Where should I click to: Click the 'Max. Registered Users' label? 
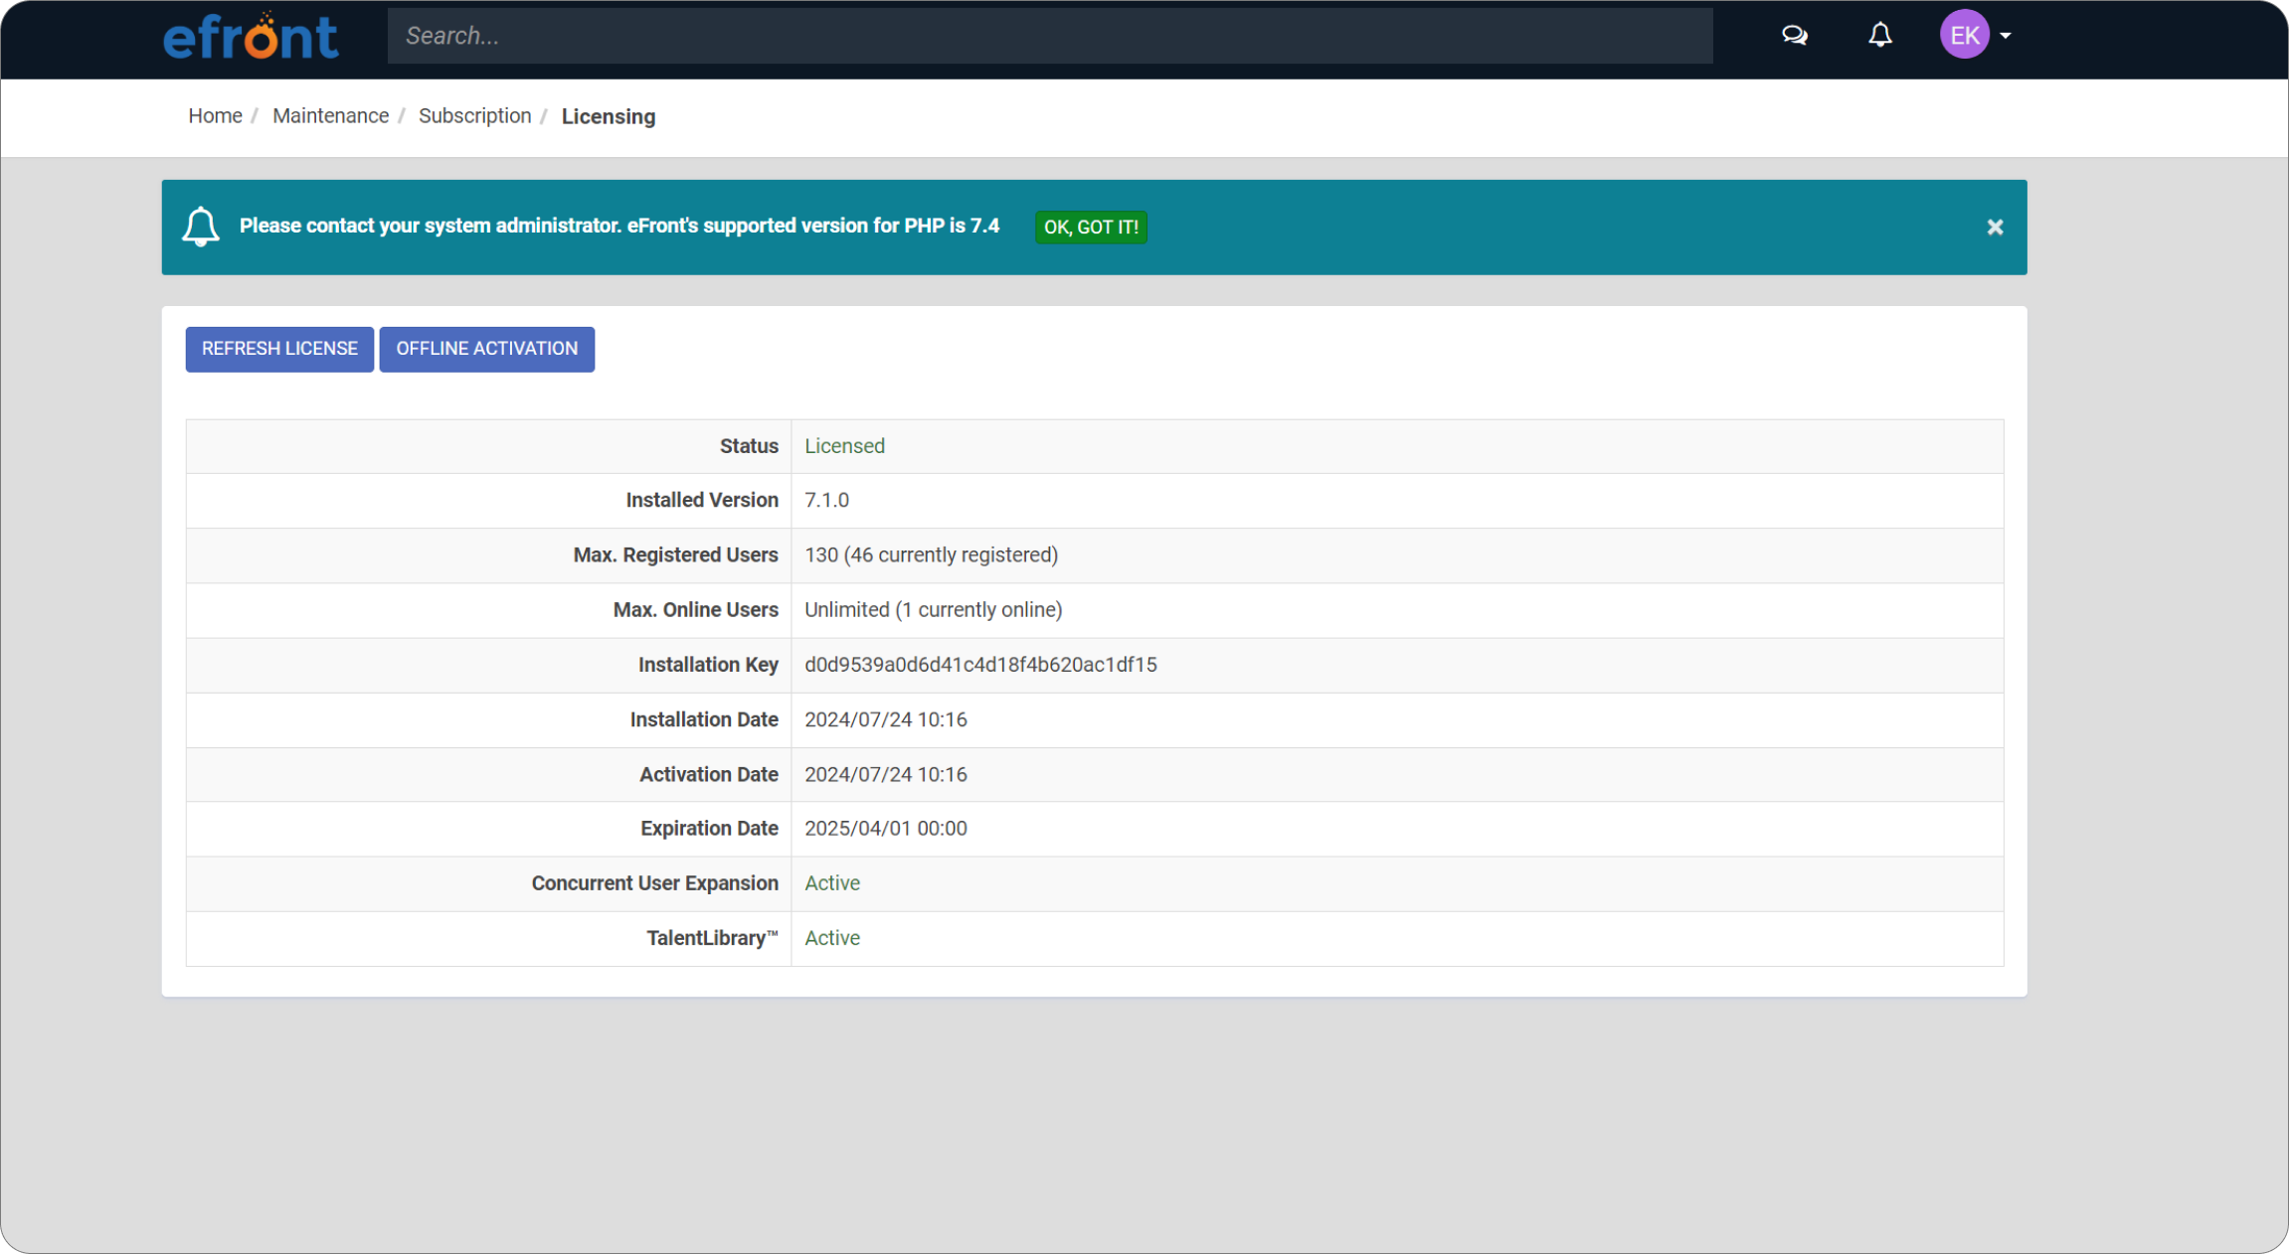pos(675,555)
